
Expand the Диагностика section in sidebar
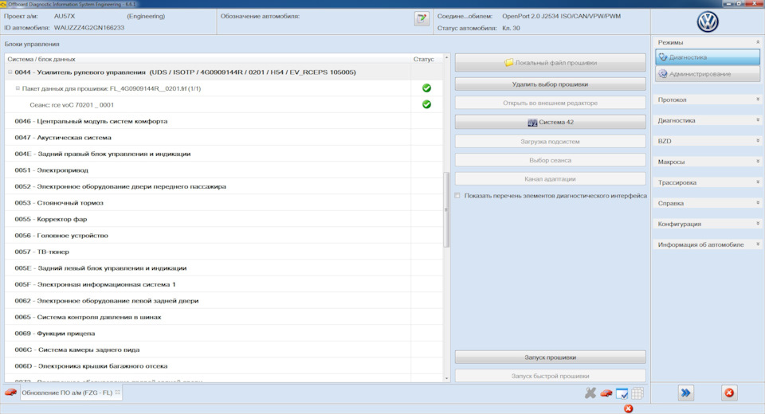(x=758, y=120)
